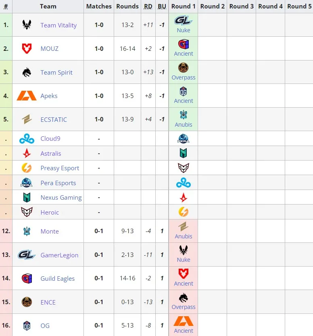Viewport: 313px width, 336px height.
Task: Click the ENCE logo in row 15
Action: [27, 302]
